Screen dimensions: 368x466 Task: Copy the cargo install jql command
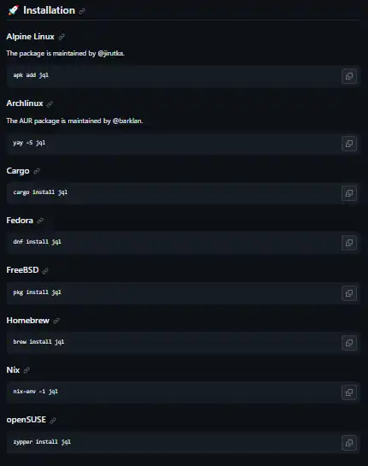click(349, 193)
